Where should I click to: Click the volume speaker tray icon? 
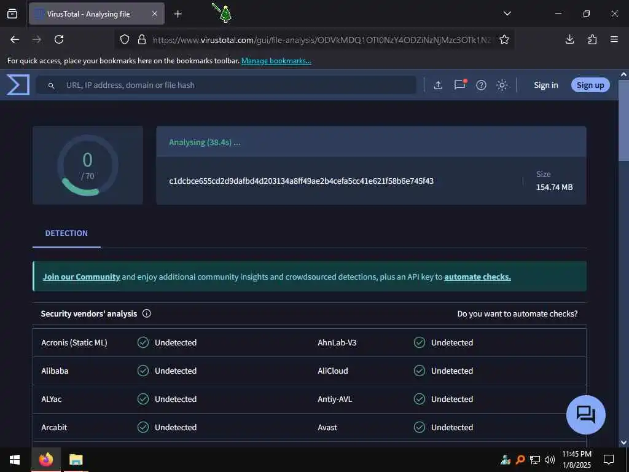pyautogui.click(x=550, y=460)
